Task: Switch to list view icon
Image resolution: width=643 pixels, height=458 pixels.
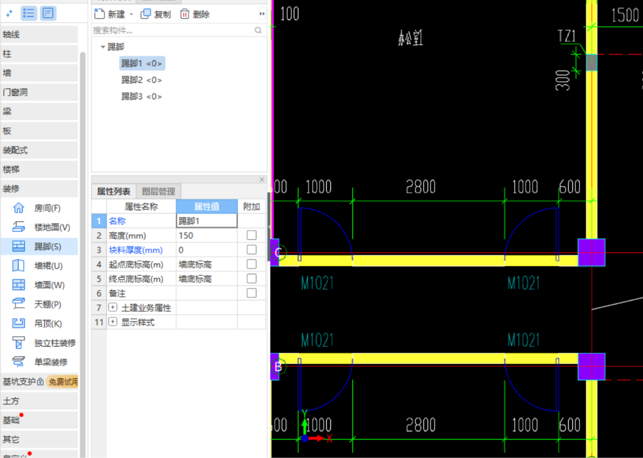Action: click(29, 13)
